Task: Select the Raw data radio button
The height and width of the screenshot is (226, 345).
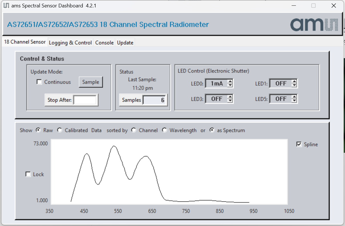Action: click(x=38, y=130)
